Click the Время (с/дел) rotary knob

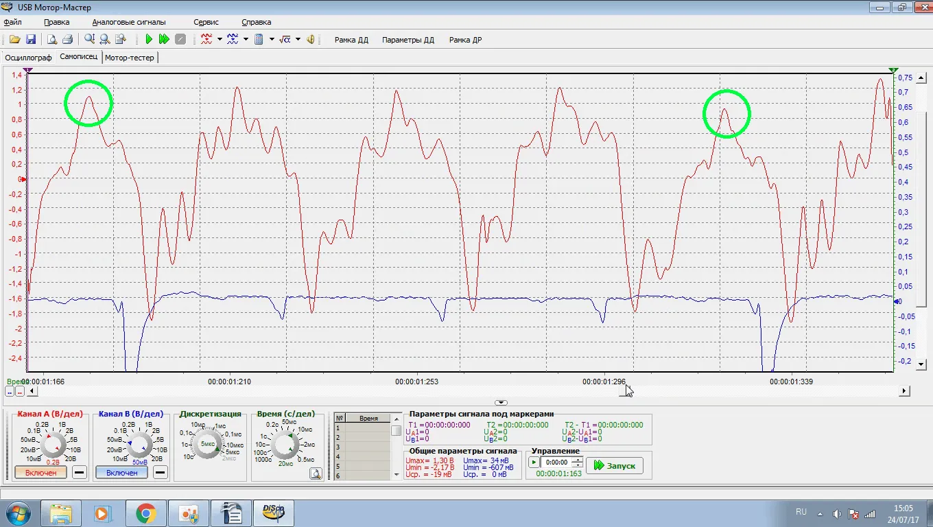point(284,445)
